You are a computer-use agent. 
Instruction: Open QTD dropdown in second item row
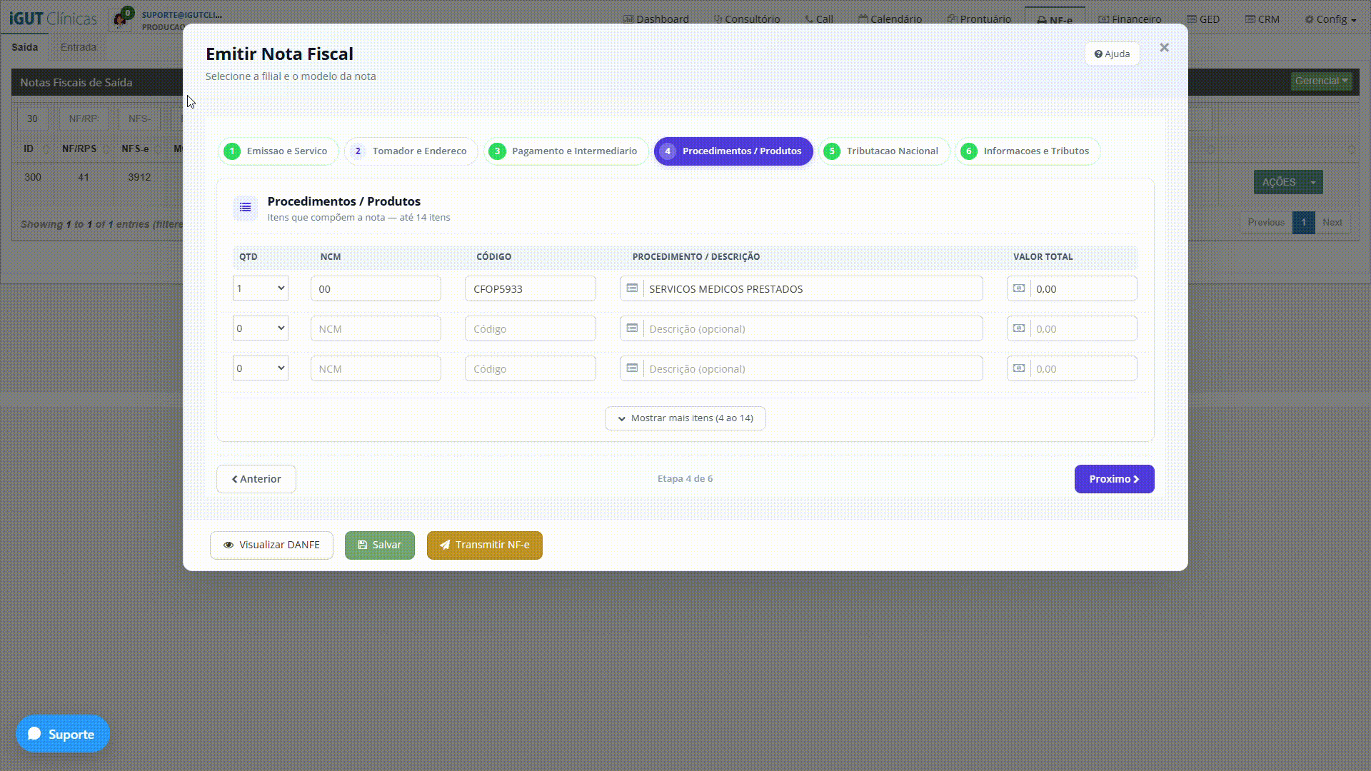pyautogui.click(x=261, y=328)
